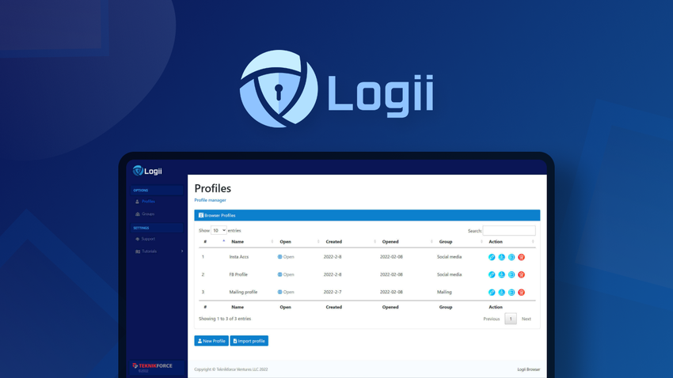Click edit icon for Insta Accs row
673x378 pixels.
492,257
